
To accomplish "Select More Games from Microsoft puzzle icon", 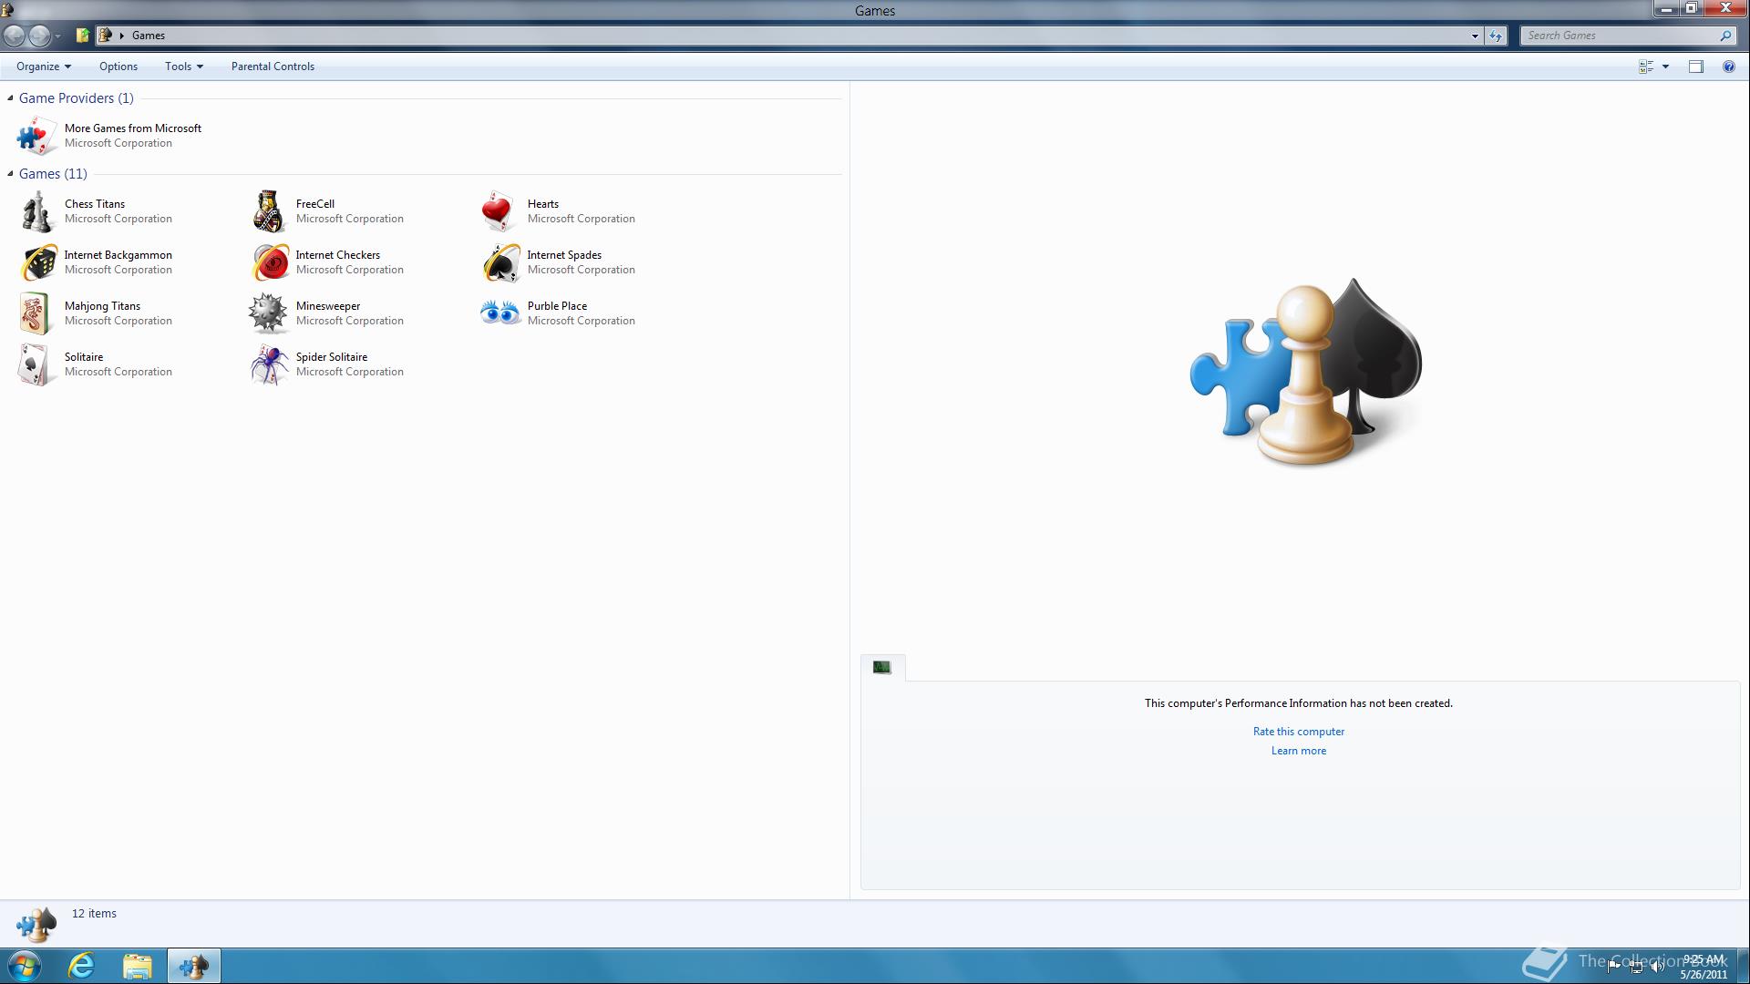I will [x=37, y=136].
